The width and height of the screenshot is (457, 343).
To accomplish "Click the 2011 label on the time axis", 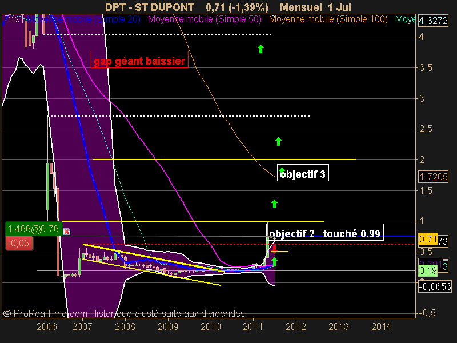I will click(x=253, y=326).
